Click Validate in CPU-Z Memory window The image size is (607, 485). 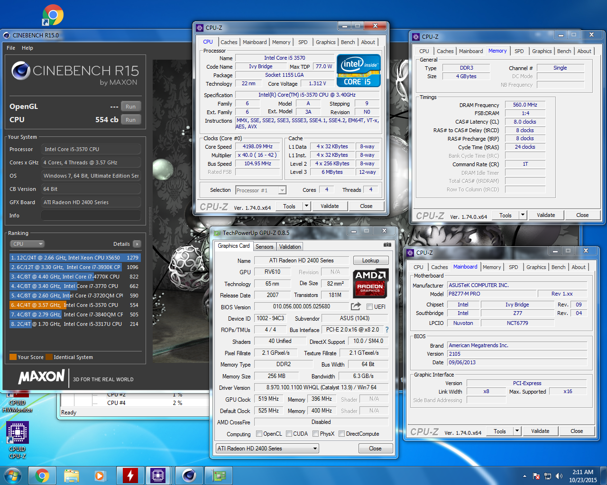(x=546, y=215)
